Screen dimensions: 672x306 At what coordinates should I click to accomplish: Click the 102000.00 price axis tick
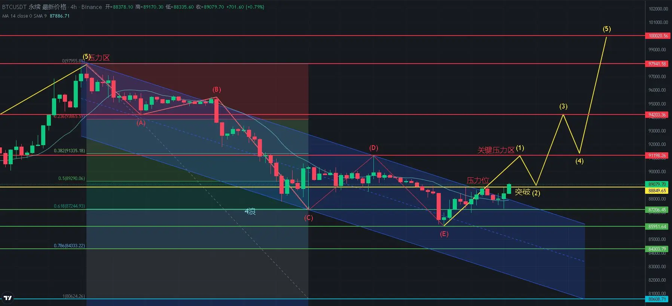pos(658,9)
